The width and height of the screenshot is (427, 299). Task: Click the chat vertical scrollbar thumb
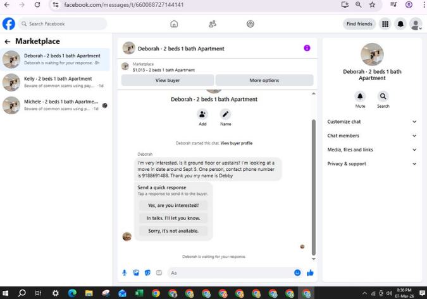point(313,187)
